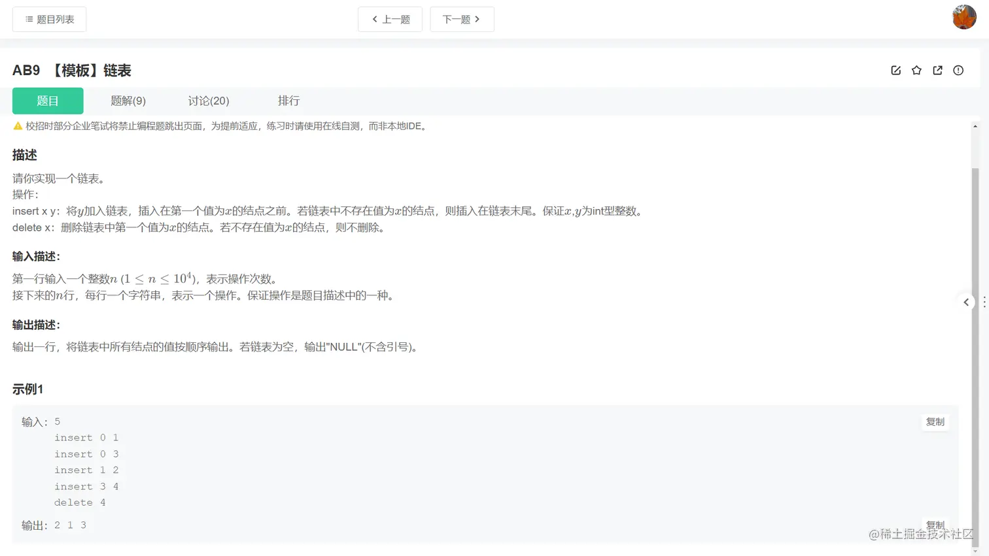
Task: Click the 校招 warning notice text
Action: (228, 126)
